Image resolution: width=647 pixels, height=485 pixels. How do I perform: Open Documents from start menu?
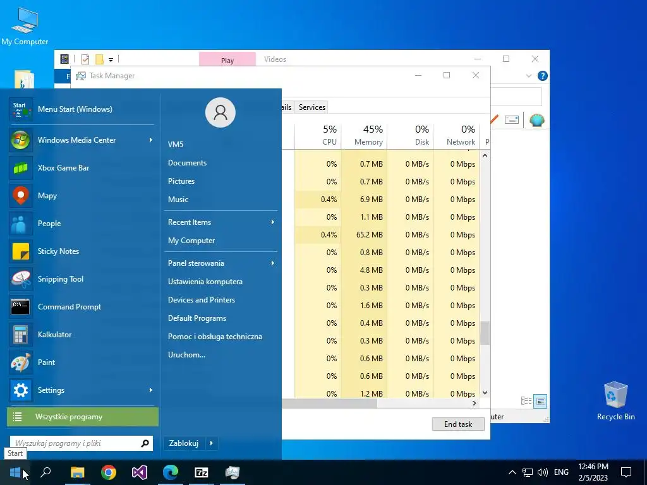click(187, 163)
